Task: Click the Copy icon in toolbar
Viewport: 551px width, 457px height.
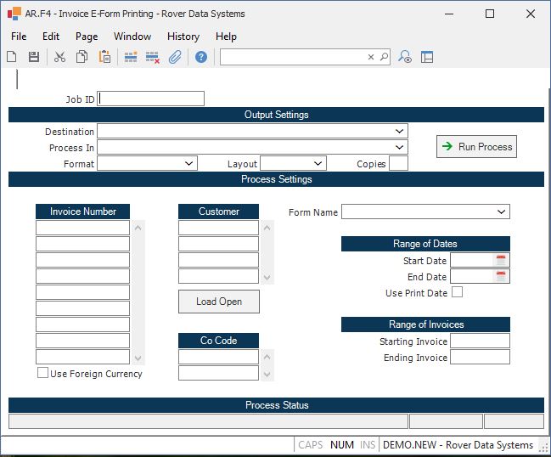Action: [82, 57]
